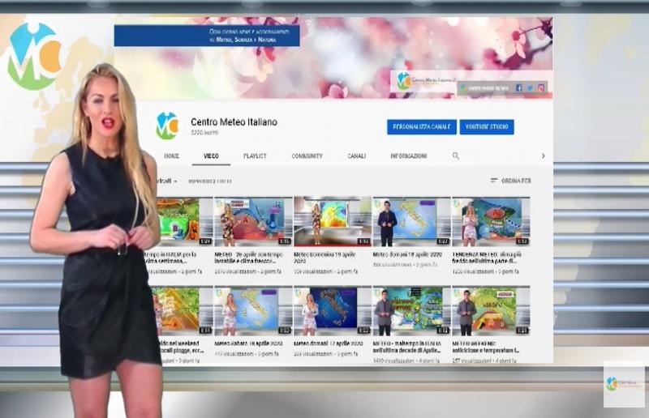Go to the Canali tab

pos(356,156)
